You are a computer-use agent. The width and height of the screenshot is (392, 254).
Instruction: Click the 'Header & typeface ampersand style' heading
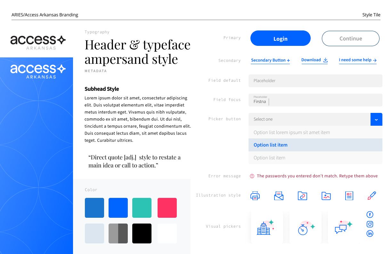(x=137, y=52)
